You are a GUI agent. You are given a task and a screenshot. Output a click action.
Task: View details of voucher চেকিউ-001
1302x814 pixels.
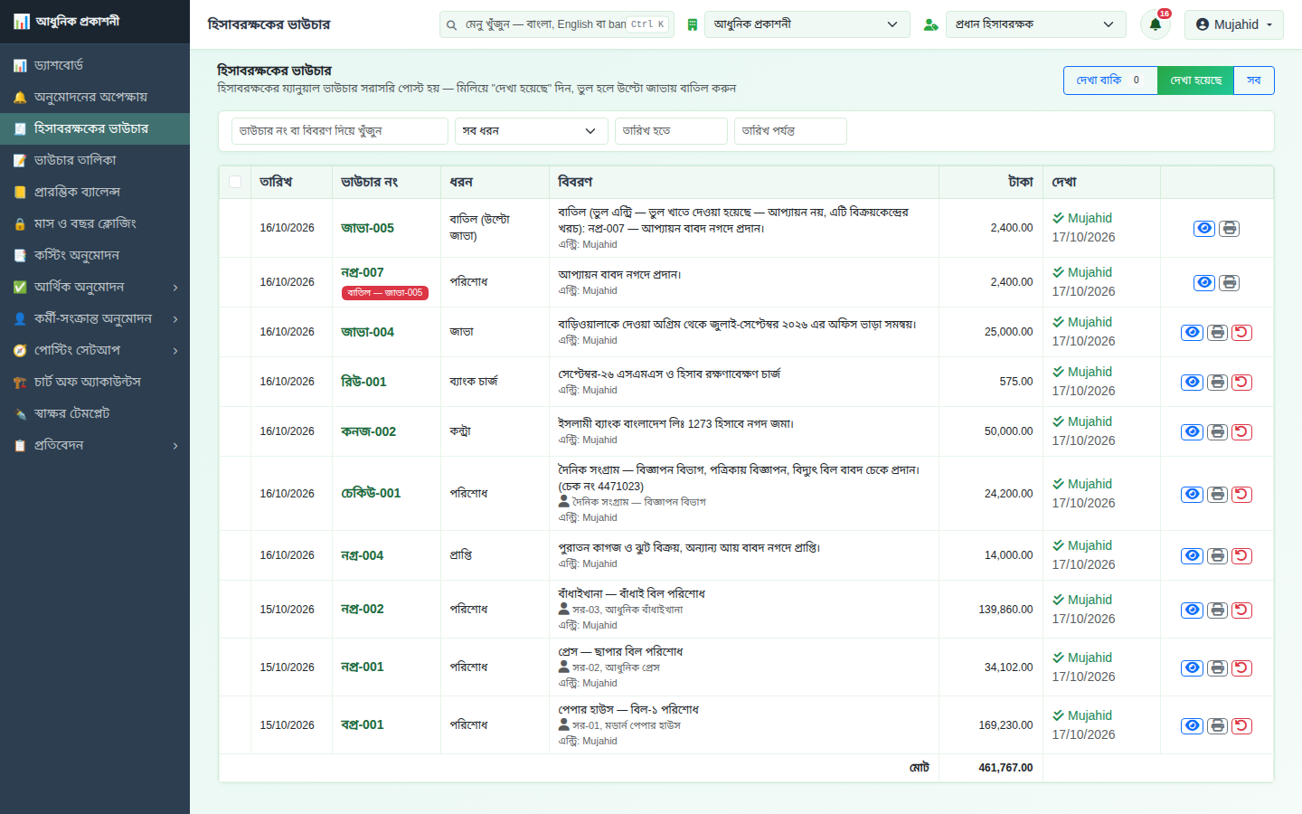(x=1193, y=494)
